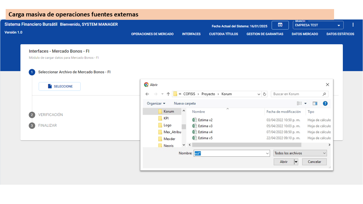Expand the Organizar dropdown menu
The height and width of the screenshot is (204, 363).
(x=156, y=103)
